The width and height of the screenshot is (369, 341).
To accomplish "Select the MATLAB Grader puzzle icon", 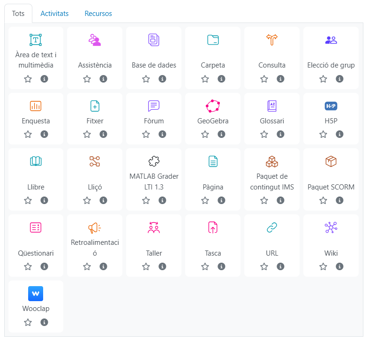I will tap(154, 162).
